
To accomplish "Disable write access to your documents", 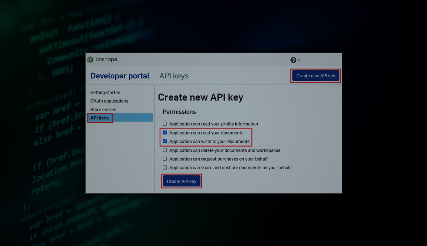I will pyautogui.click(x=165, y=141).
